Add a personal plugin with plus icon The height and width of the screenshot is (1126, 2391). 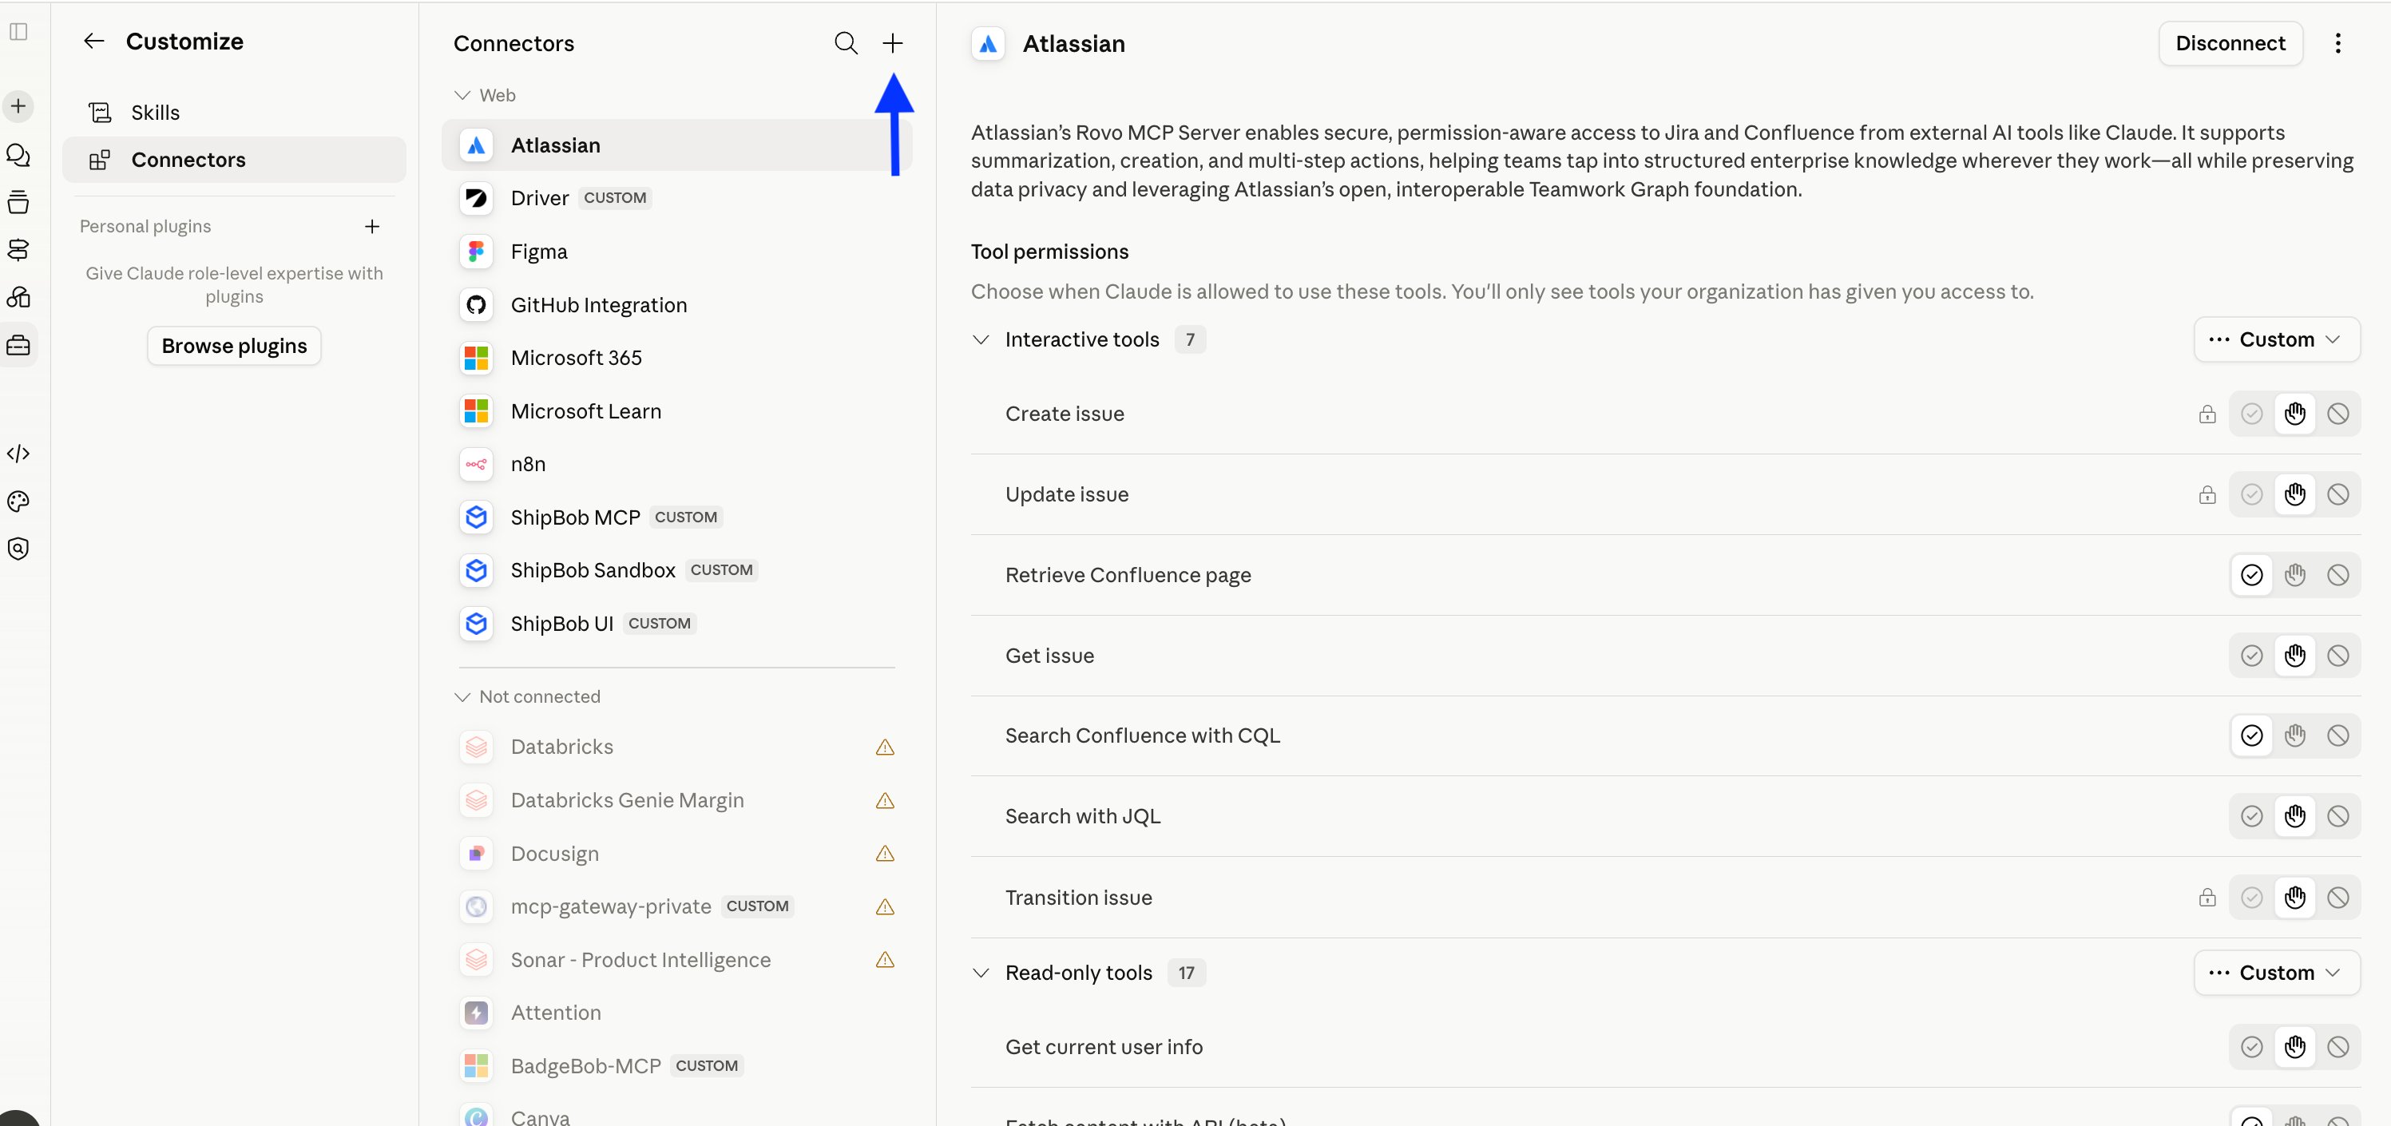[x=372, y=227]
